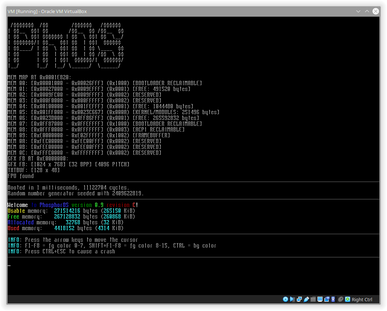Image resolution: width=387 pixels, height=311 pixels.
Task: Click the green 'version 0.9' text
Action: coord(87,205)
